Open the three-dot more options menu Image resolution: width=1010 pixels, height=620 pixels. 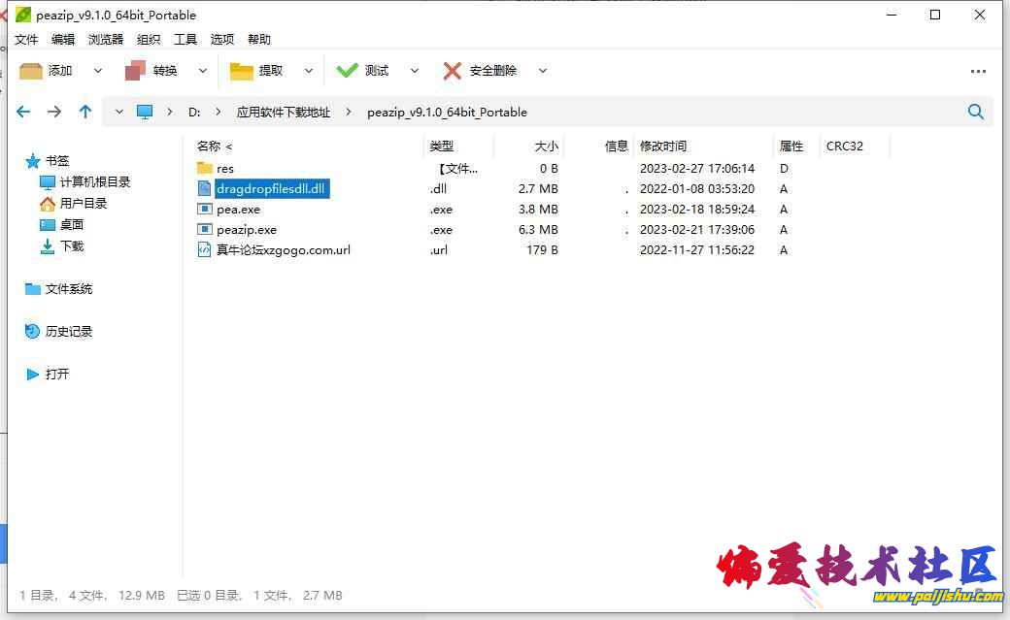tap(978, 71)
